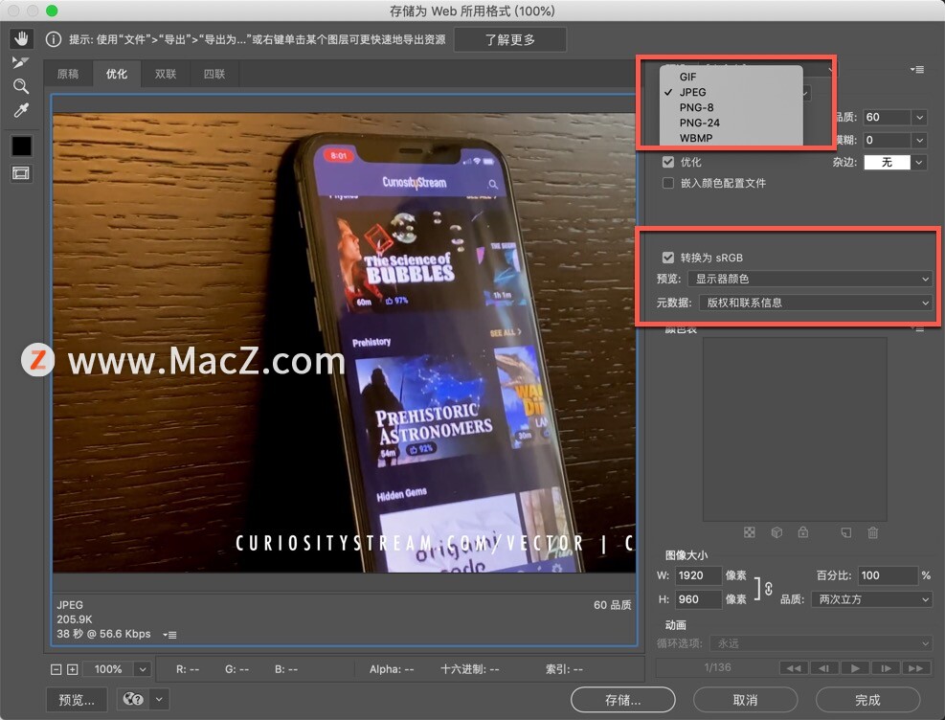Click the browser preview globe icon
This screenshot has height=720, width=945.
pos(132,699)
